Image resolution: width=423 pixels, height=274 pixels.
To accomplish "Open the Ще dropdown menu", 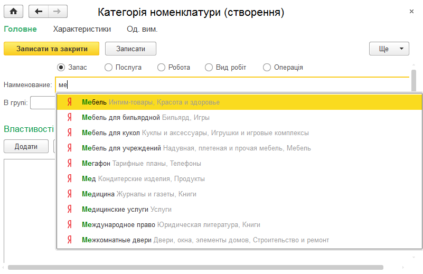I will 389,49.
